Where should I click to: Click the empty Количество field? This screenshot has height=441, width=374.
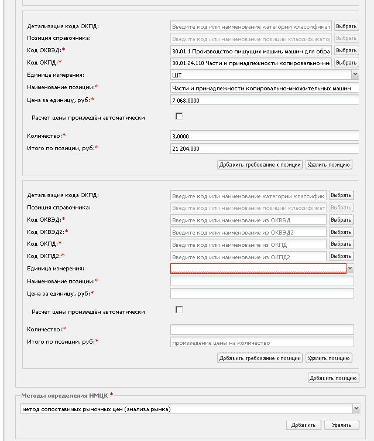coord(262,330)
